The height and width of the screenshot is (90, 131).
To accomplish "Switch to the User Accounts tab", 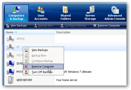I will coord(41,13).
